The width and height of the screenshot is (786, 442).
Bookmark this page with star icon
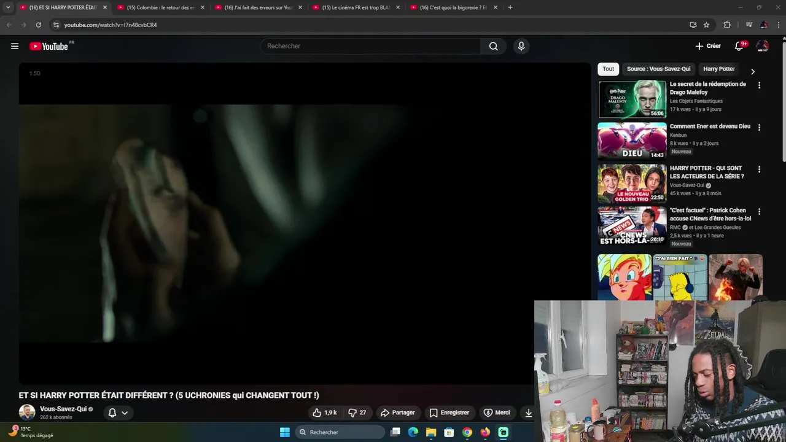(707, 25)
